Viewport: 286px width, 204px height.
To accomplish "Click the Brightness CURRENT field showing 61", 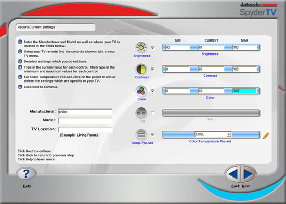I will (x=211, y=47).
